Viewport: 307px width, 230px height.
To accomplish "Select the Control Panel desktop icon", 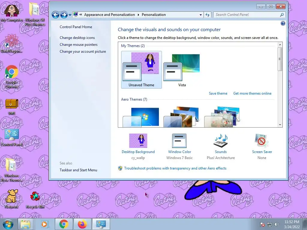I will (12, 137).
